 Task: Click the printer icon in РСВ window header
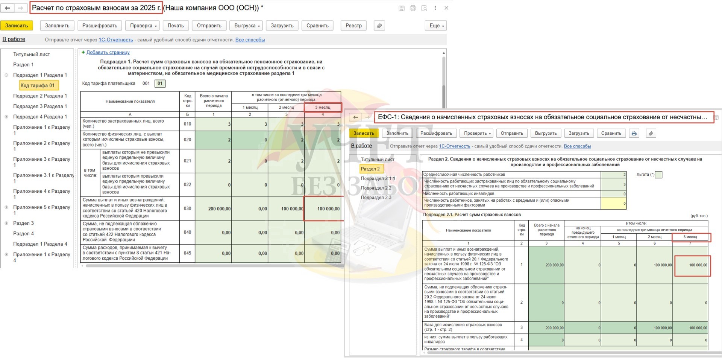pos(413,8)
